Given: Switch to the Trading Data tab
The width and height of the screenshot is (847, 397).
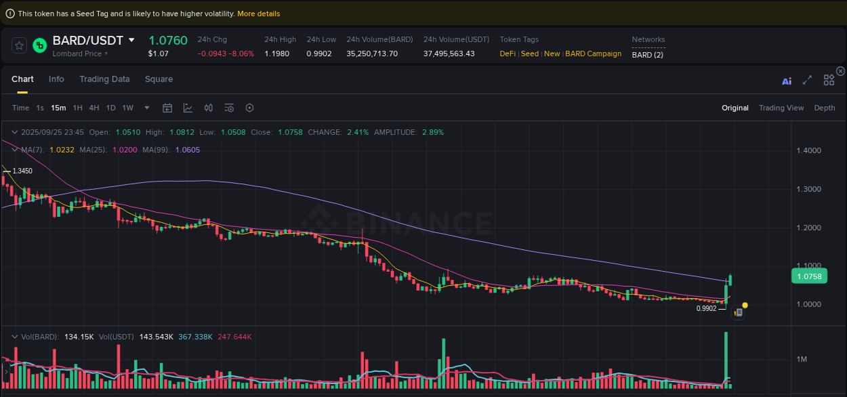Looking at the screenshot, I should point(104,79).
